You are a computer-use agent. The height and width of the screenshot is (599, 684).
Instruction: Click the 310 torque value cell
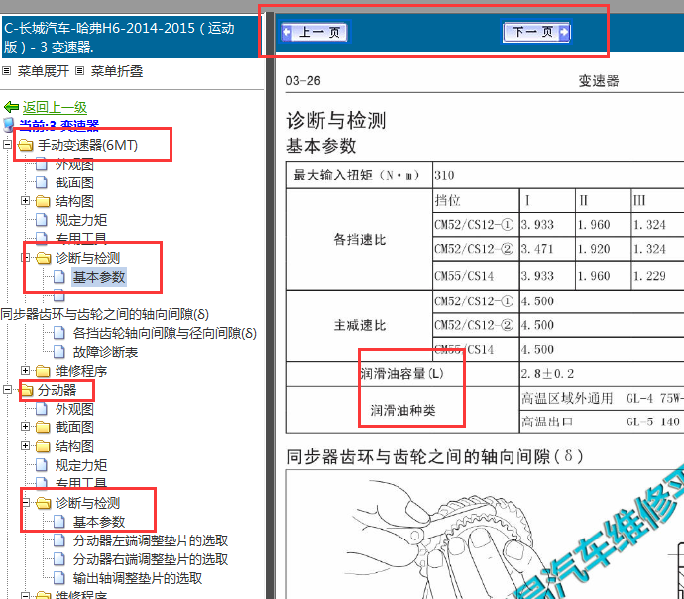(x=558, y=175)
